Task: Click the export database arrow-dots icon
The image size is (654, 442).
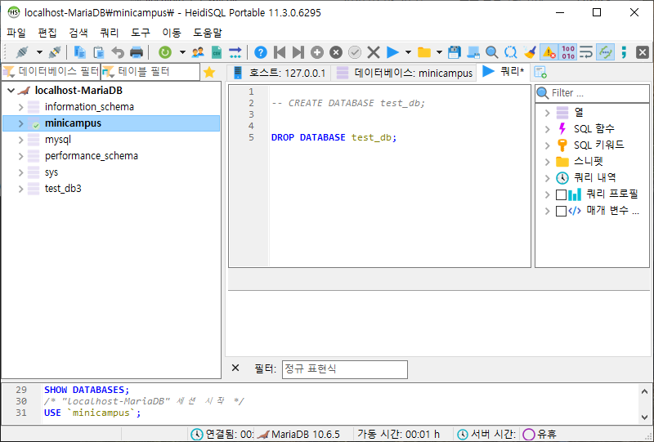Action: pyautogui.click(x=235, y=52)
